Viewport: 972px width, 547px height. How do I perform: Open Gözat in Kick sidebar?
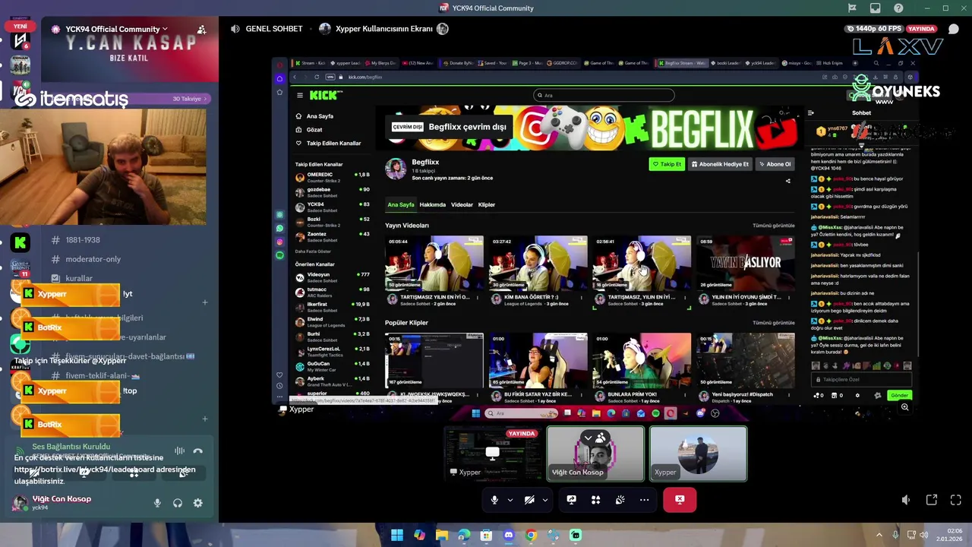click(x=314, y=130)
